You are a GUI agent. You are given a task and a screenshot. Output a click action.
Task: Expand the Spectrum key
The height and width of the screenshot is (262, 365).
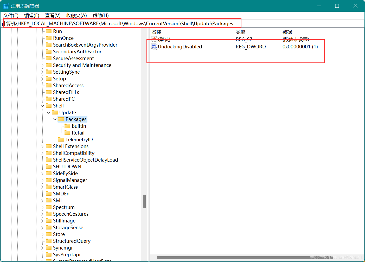(x=42, y=207)
